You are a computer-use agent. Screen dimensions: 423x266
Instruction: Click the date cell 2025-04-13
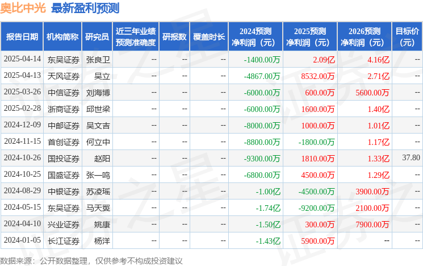coord(22,76)
